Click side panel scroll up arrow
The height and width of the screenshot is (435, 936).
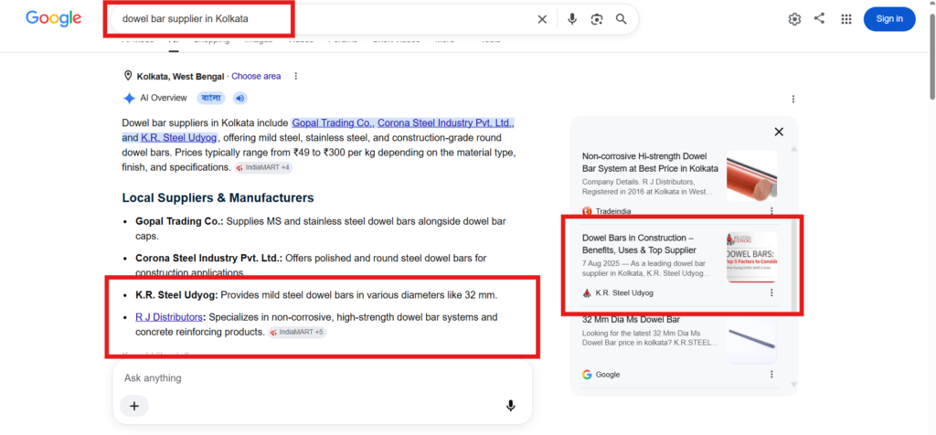794,149
